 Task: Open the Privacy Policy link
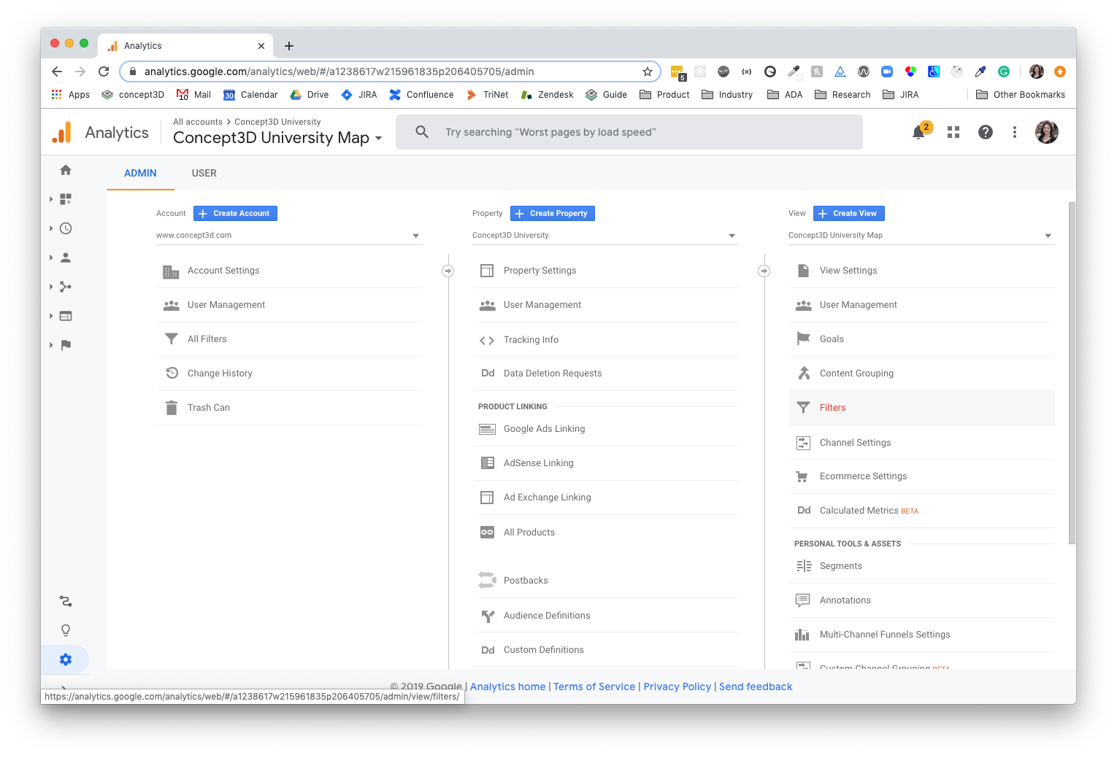pyautogui.click(x=678, y=687)
